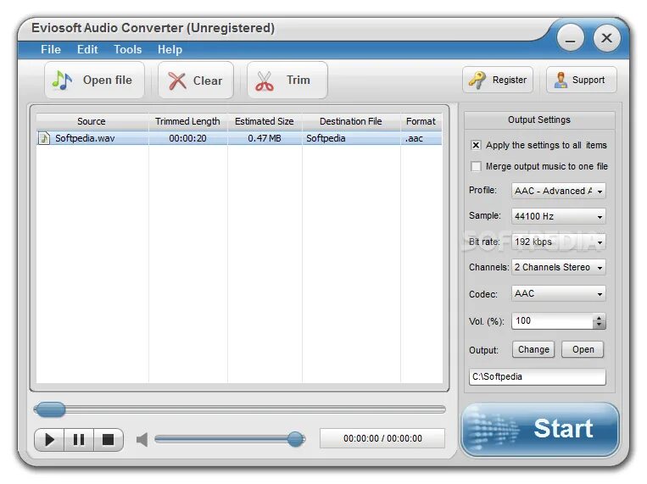Viewport: 647px width, 484px height.
Task: Click the Register key button
Action: coord(498,80)
